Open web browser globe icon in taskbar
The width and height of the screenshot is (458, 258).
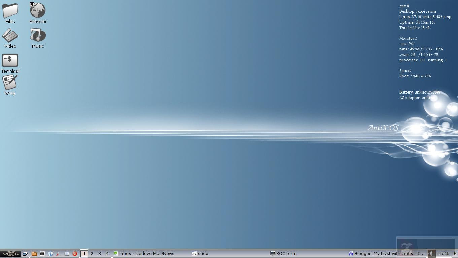coord(50,254)
